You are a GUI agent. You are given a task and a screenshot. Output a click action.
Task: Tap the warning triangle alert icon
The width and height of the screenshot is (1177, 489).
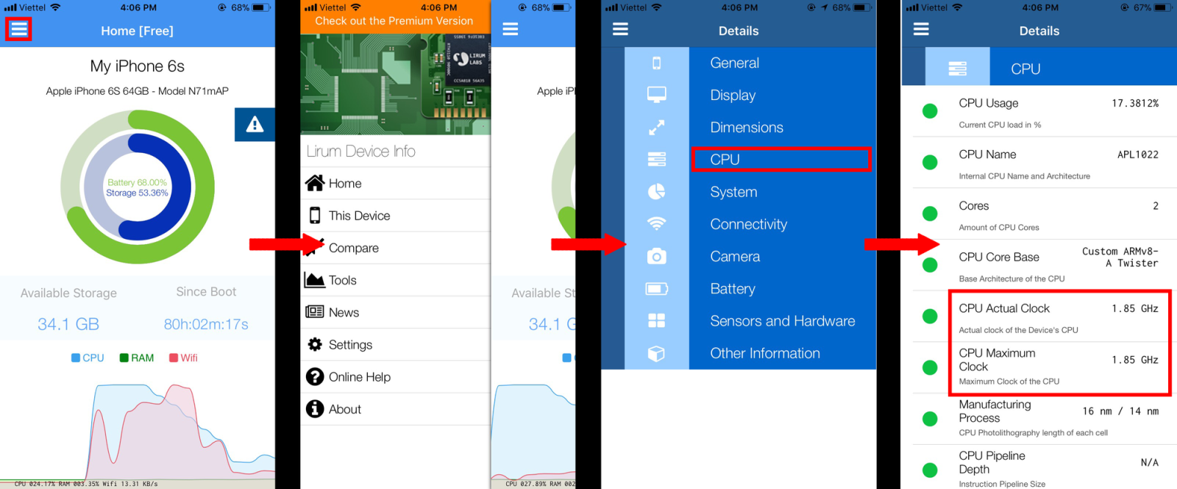click(x=255, y=124)
